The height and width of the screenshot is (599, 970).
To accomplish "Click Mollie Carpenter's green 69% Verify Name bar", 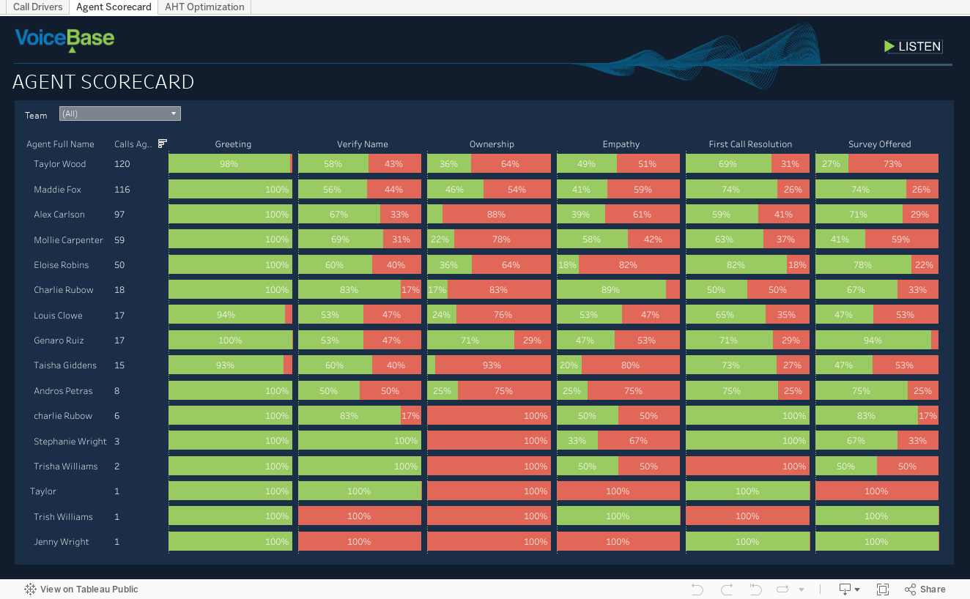I will [341, 240].
